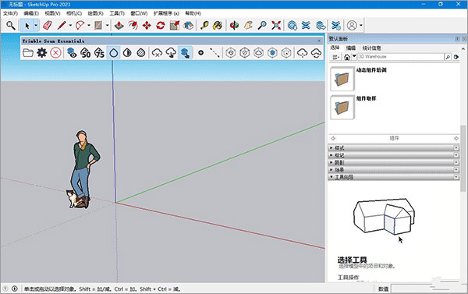Click the hexagon icon containing a cloud
468x294 pixels.
258,53
